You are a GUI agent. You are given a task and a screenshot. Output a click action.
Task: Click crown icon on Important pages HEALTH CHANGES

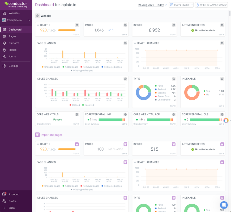(222, 162)
